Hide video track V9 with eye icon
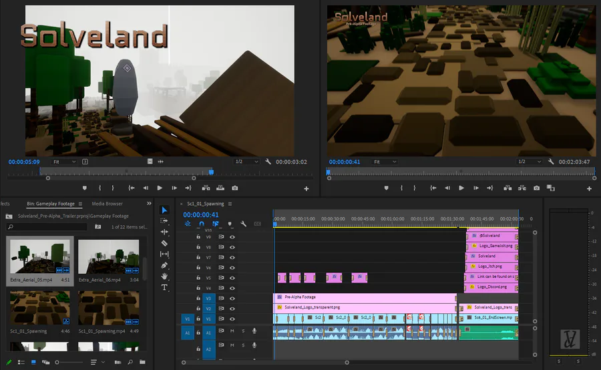 (x=232, y=237)
